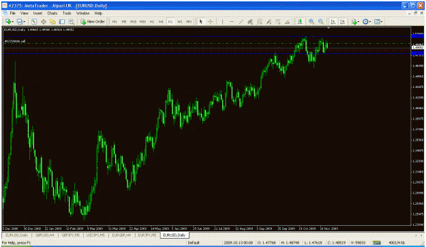
Task: Select the horizontal line drawing tool
Action: click(232, 21)
